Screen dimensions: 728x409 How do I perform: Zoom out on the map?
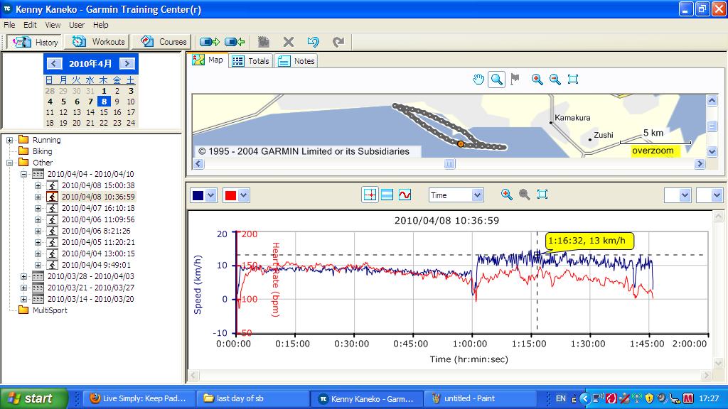click(555, 80)
